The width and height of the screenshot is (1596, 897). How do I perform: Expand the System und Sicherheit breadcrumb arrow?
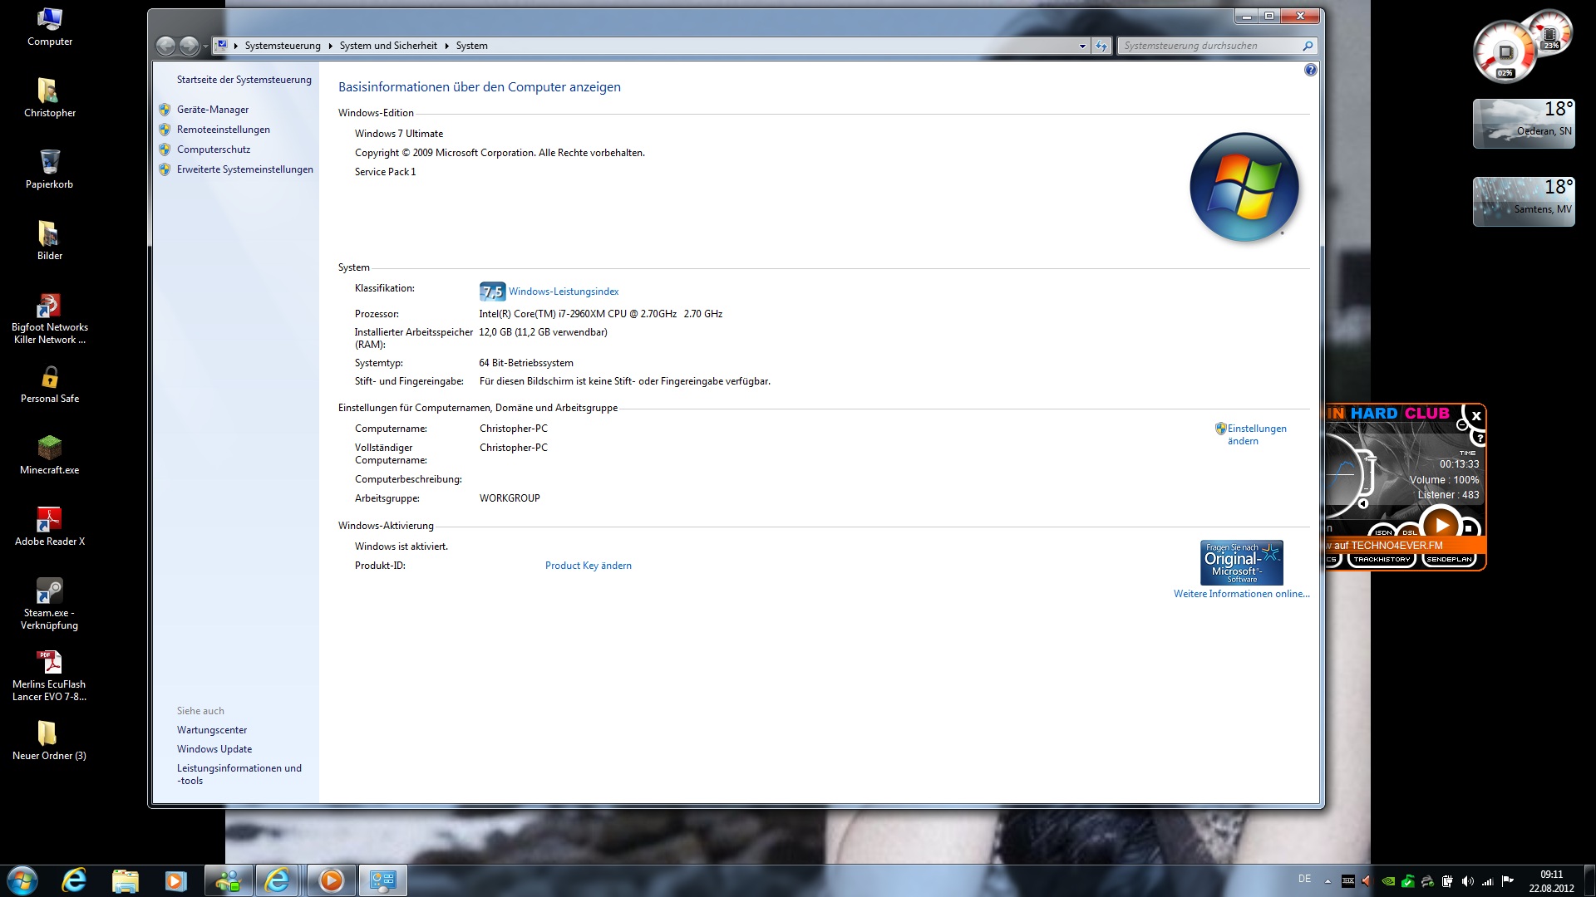[x=447, y=47]
